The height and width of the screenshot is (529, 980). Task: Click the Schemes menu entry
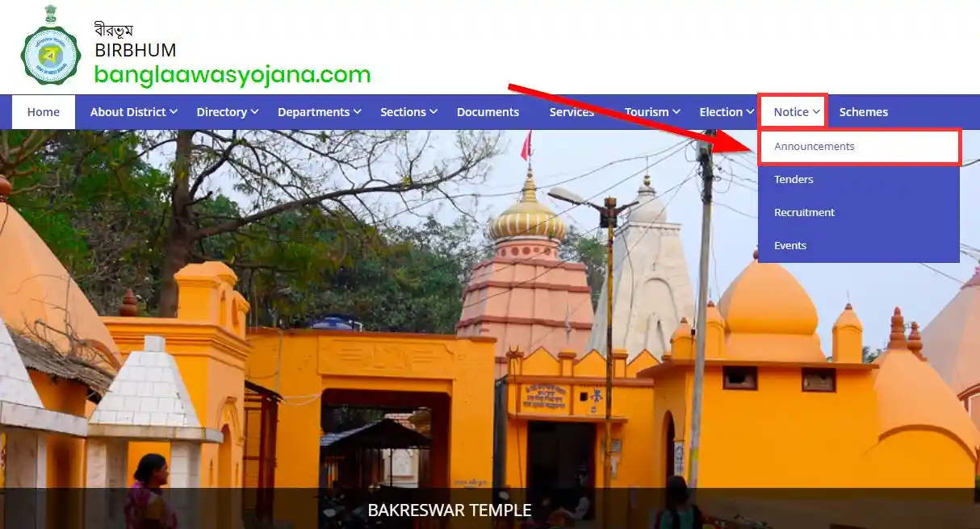[x=863, y=111]
